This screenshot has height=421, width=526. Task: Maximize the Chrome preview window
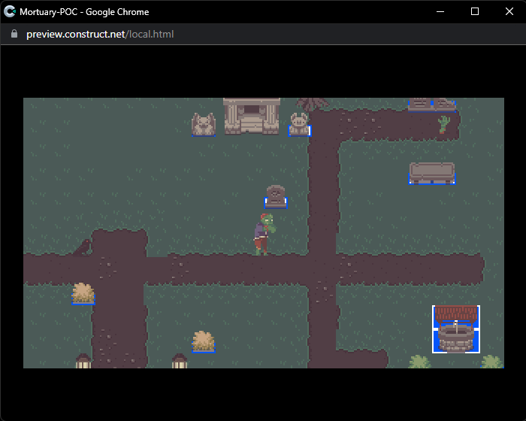point(475,12)
